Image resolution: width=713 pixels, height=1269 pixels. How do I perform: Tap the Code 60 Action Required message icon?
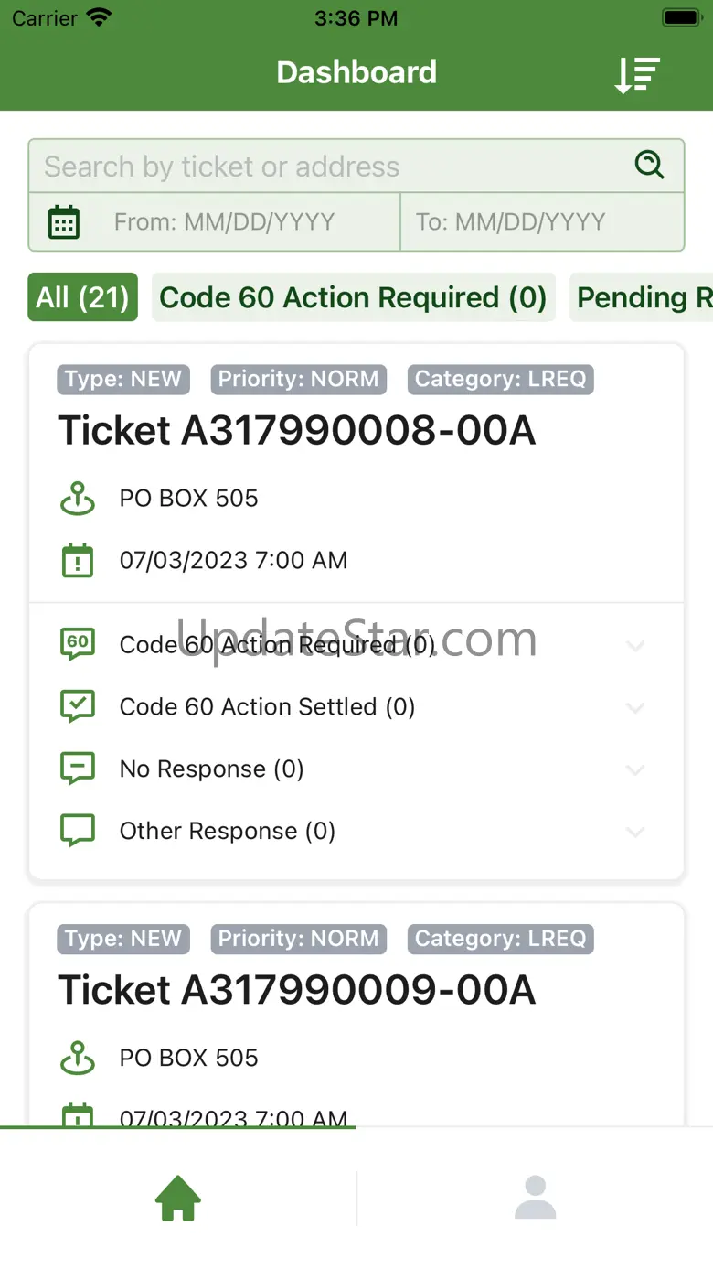coord(78,644)
